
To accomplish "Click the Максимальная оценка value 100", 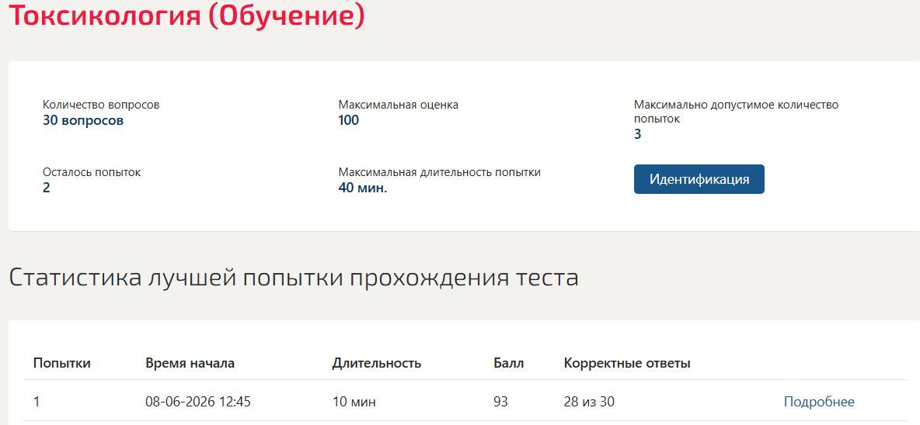I will coord(349,121).
